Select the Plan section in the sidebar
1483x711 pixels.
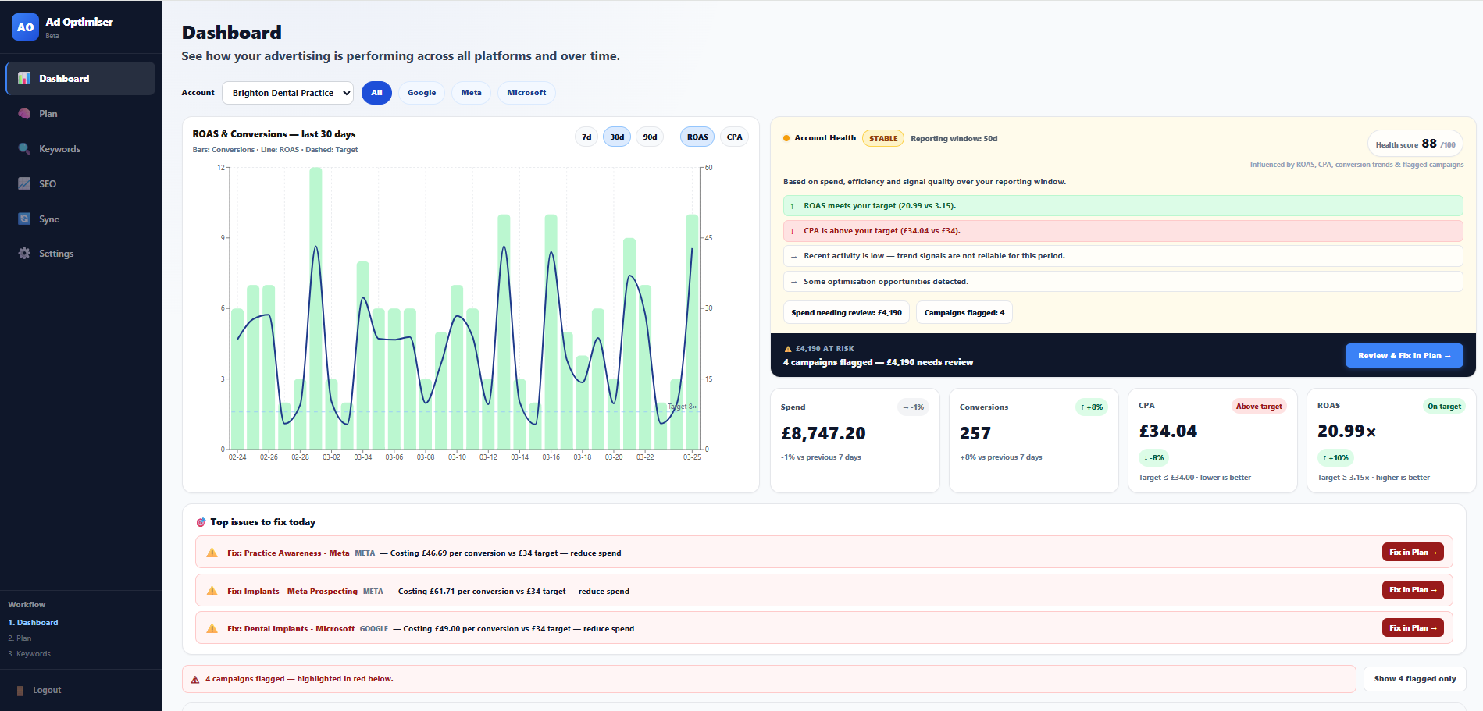pyautogui.click(x=47, y=113)
